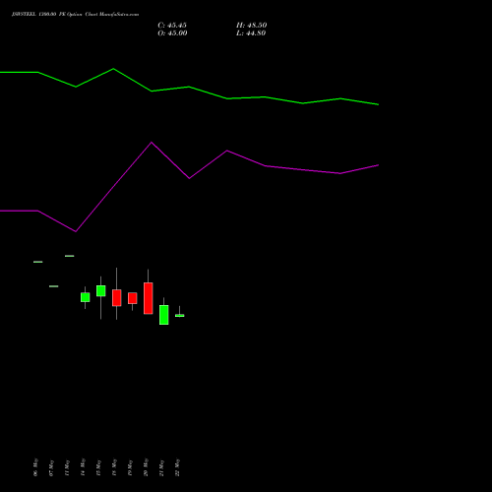Viewport: 492px width, 492px height.
Task: Click the small green candle for 22 May
Action: pyautogui.click(x=180, y=316)
